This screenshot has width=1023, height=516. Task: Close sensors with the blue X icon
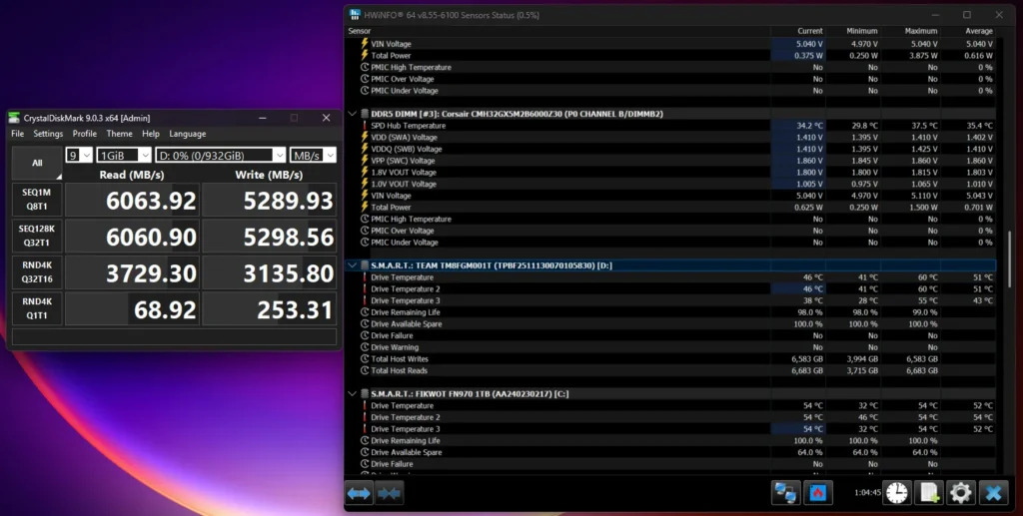tap(993, 493)
